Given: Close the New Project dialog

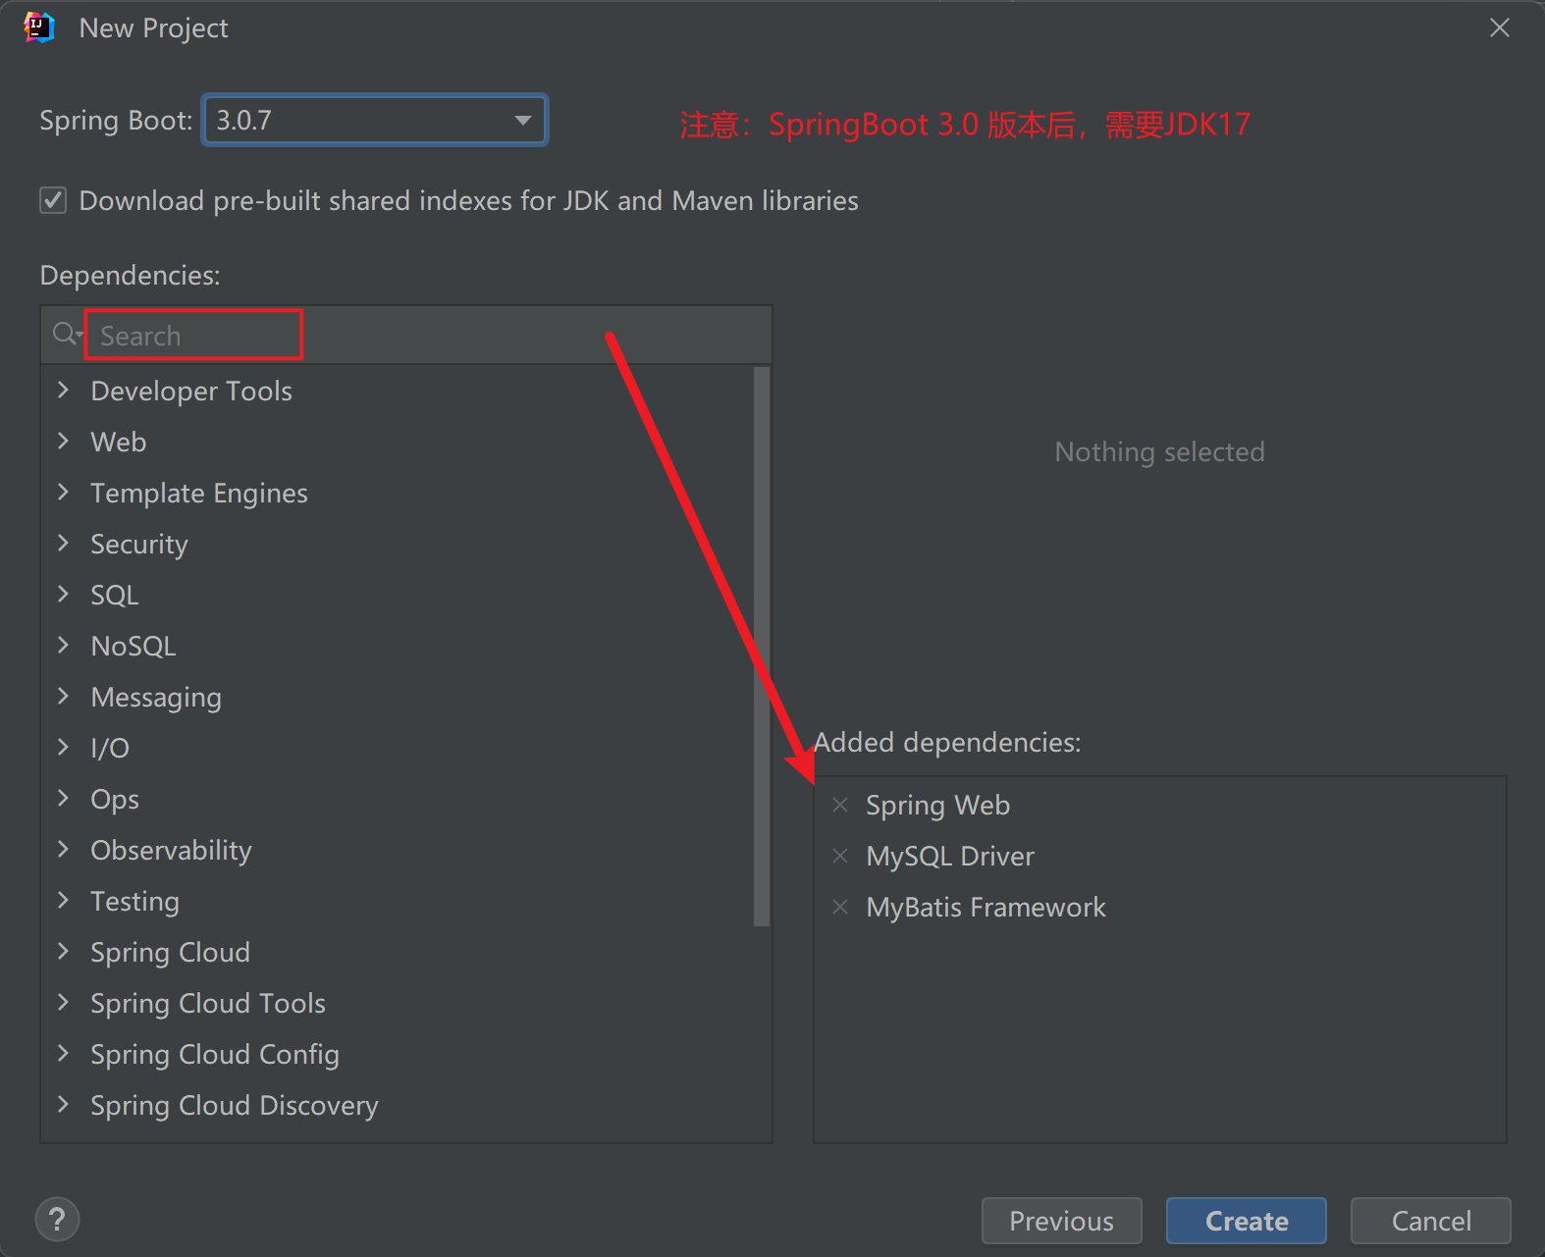Looking at the screenshot, I should tap(1499, 27).
